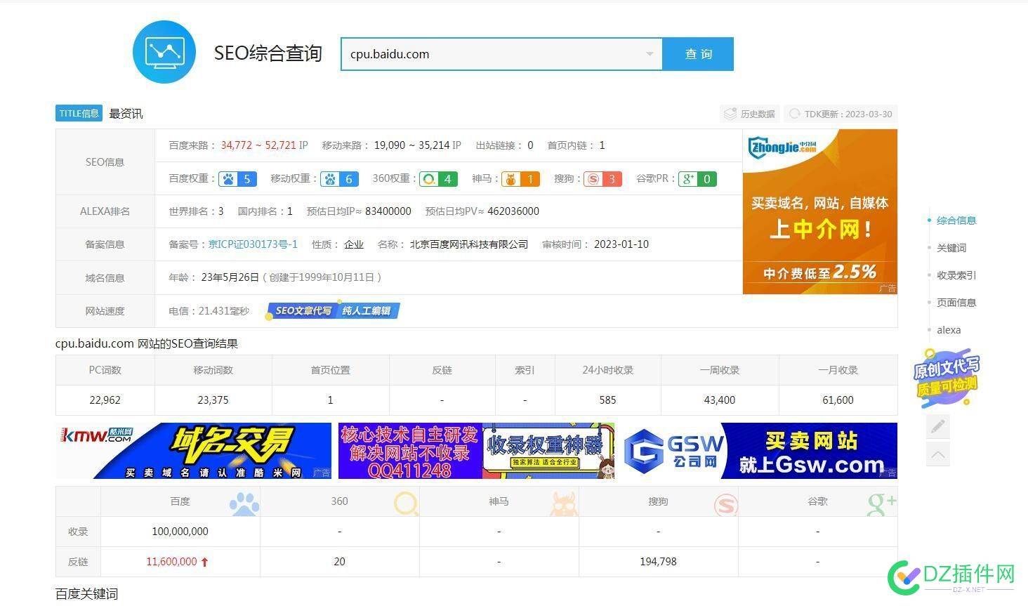Click the 百度 column paw icon
The image size is (1028, 606).
tap(244, 503)
